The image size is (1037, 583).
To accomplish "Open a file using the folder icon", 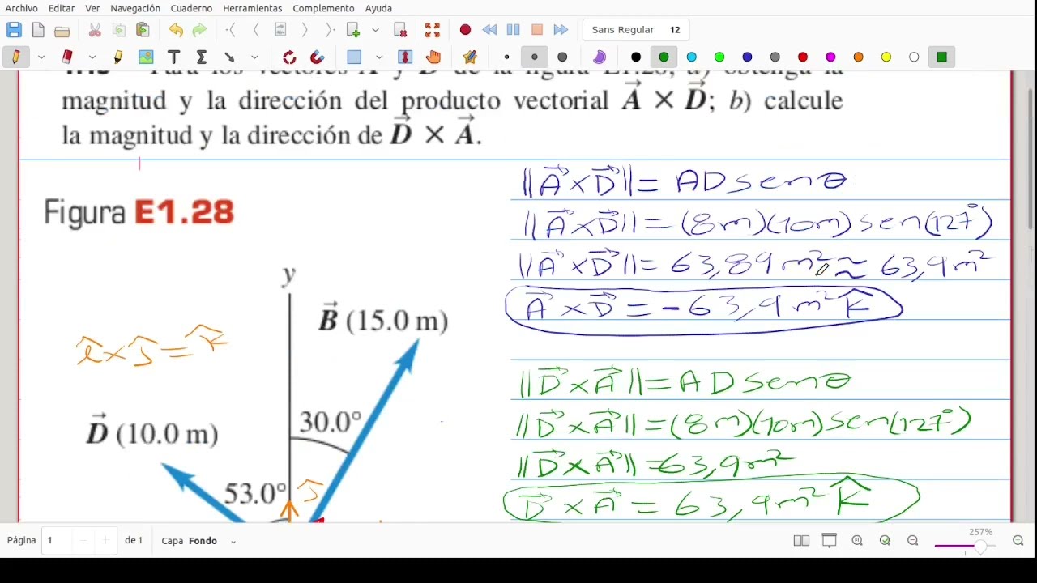I will (62, 31).
